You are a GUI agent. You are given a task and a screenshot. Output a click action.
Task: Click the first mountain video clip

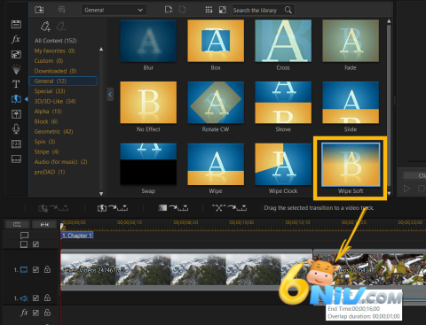pos(186,270)
